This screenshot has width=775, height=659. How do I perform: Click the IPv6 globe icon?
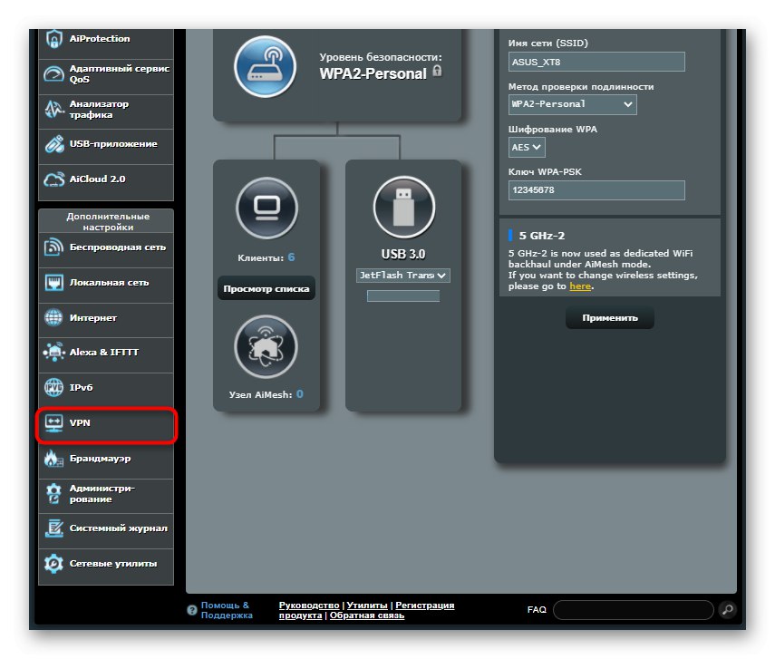(53, 387)
